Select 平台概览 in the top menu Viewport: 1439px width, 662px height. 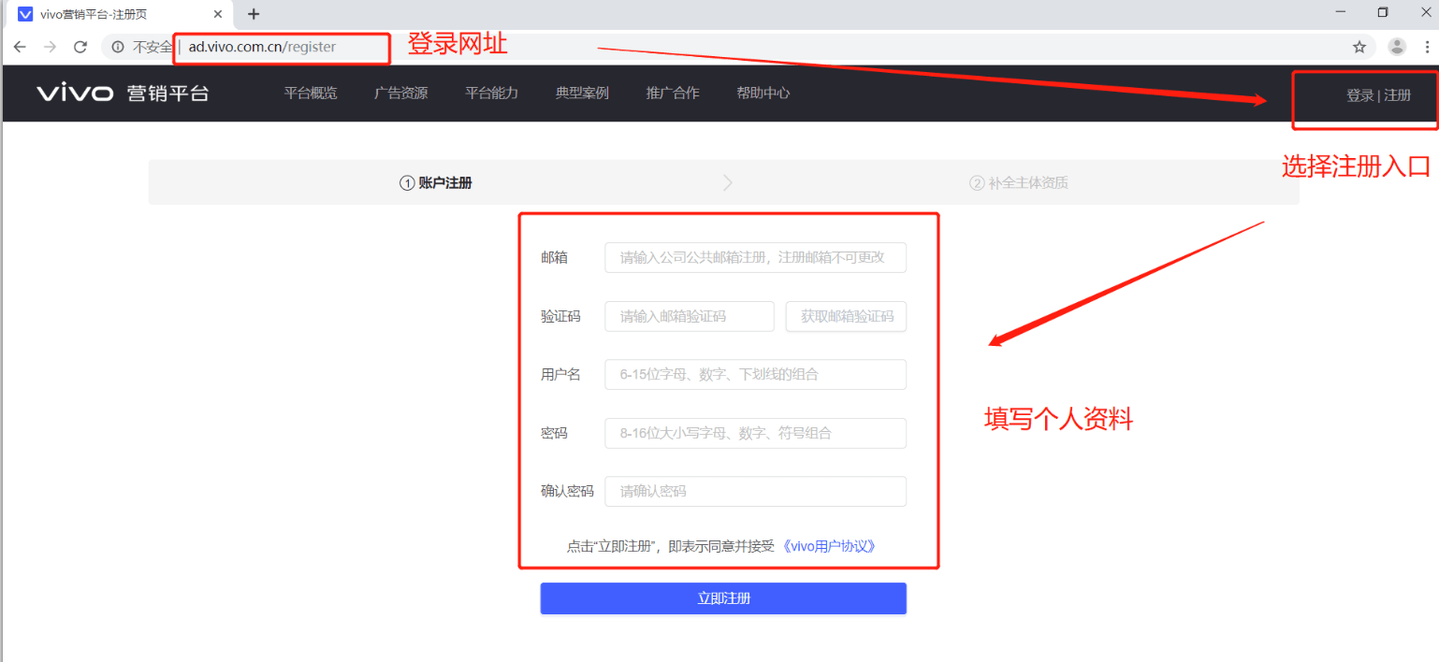[311, 93]
